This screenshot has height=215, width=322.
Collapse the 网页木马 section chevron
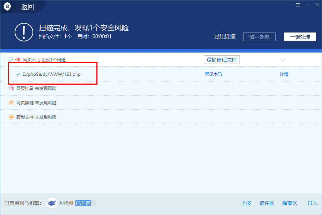(x=283, y=60)
